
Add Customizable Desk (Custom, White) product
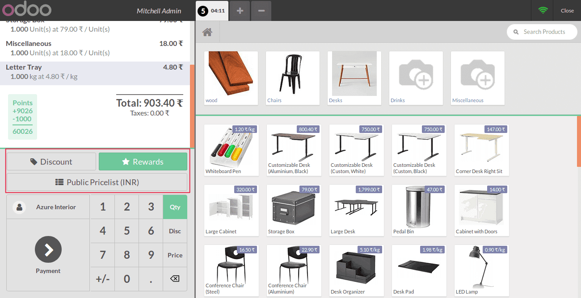356,150
